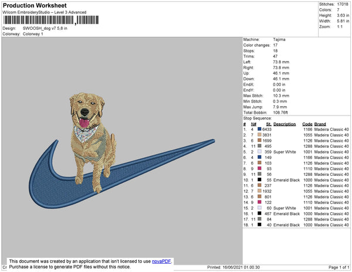Click the Max Jump value '7.9 mm'
Image resolution: width=352 pixels, height=272 pixels.
point(280,107)
